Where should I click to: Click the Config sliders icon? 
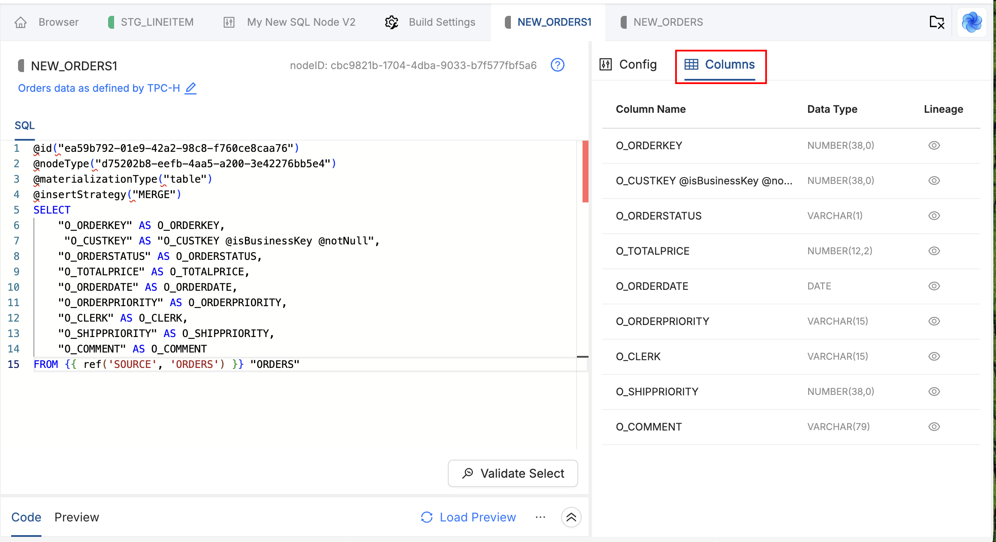point(605,64)
